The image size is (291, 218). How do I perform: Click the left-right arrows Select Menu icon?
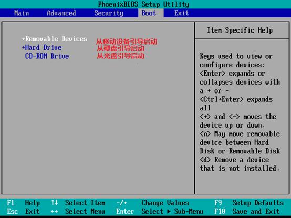pos(54,212)
